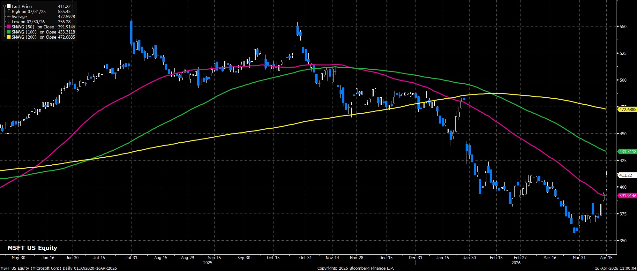Collapse the Last Price legend tree
The image size is (637, 271).
(4, 6)
